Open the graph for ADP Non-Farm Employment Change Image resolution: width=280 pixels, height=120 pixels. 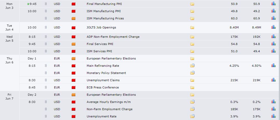[x=273, y=36]
